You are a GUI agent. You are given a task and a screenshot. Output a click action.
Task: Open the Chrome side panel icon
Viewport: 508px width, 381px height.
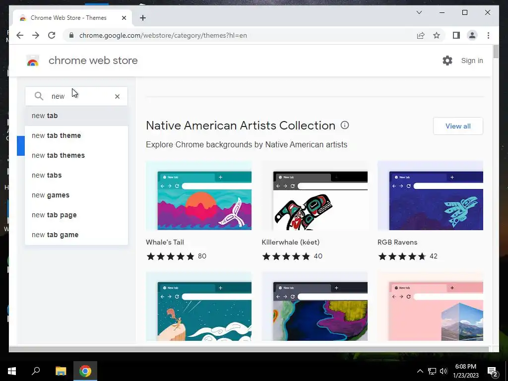[x=456, y=35]
